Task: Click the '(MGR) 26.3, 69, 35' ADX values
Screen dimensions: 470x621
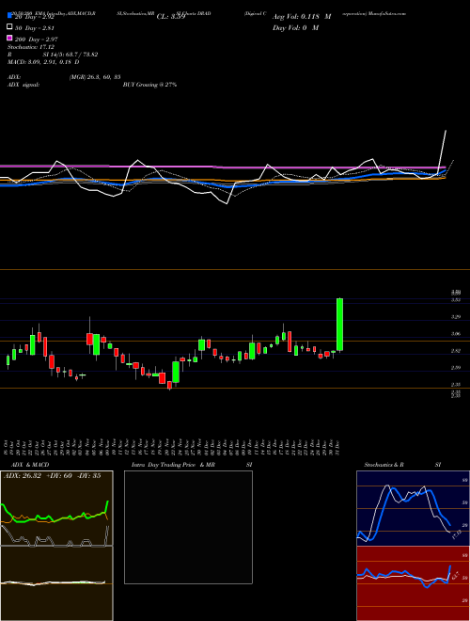Action: tap(95, 77)
